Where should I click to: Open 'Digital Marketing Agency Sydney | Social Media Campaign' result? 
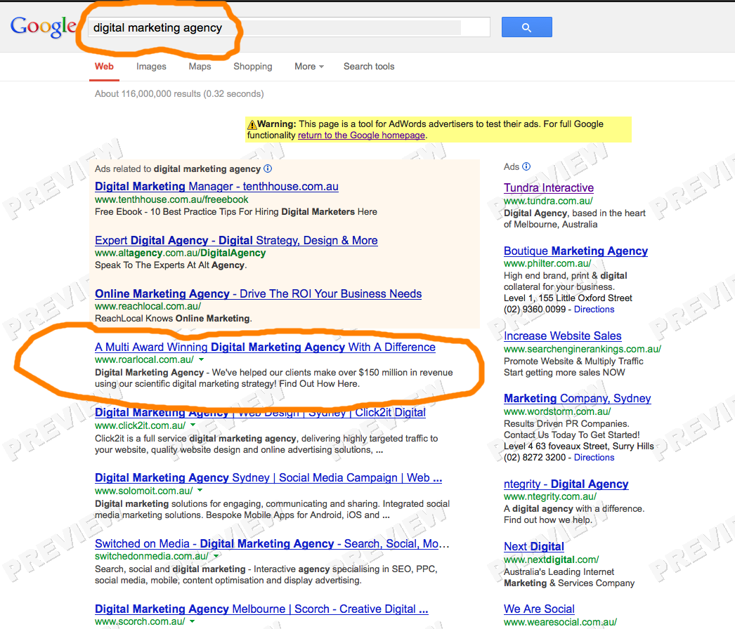click(x=268, y=478)
